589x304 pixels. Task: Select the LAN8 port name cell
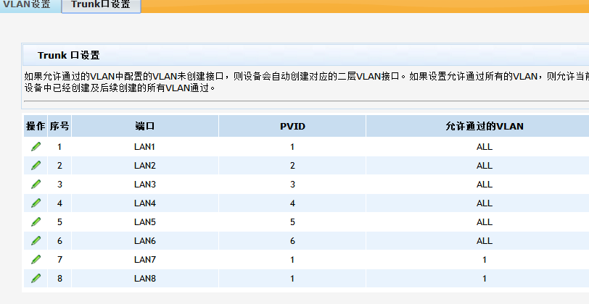tap(145, 278)
